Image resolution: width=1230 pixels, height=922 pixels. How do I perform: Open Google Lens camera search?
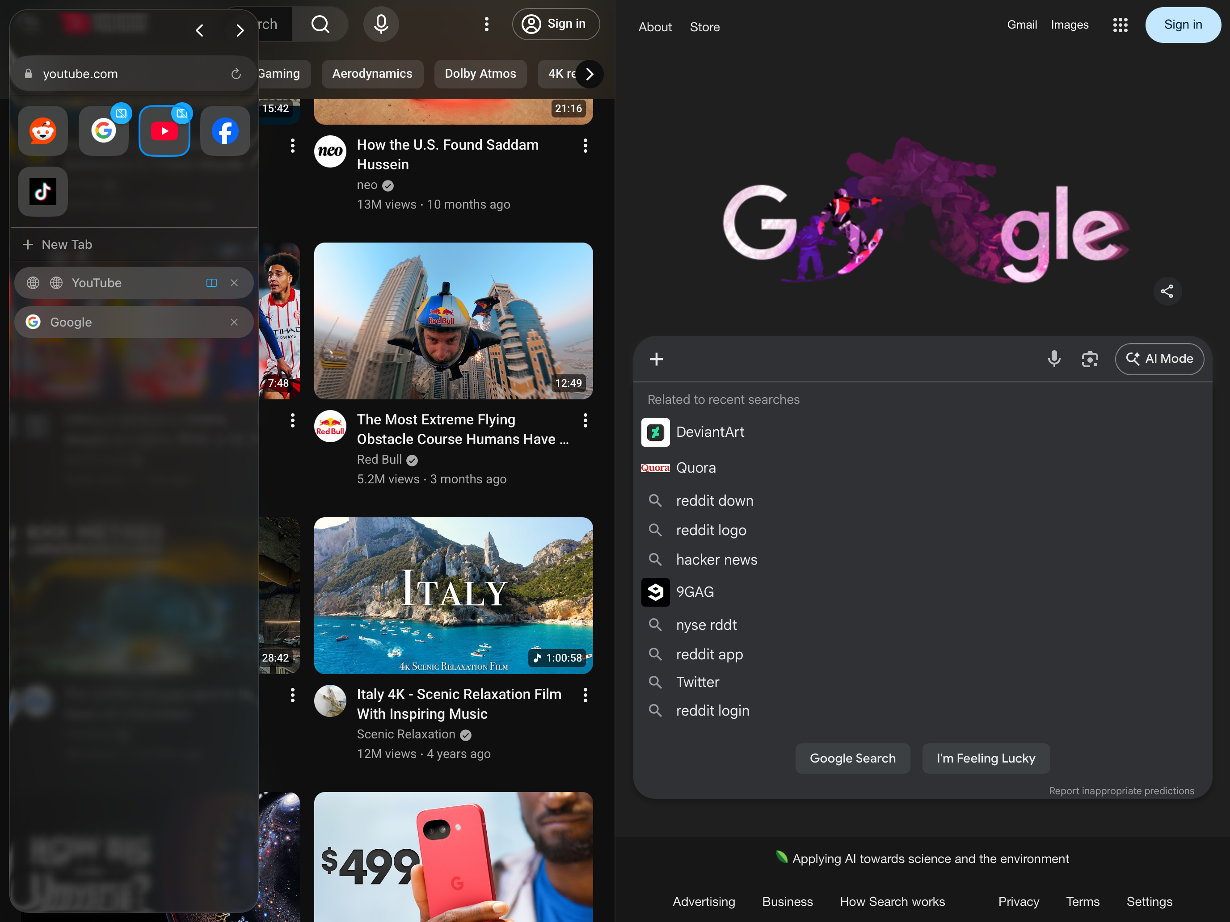point(1090,359)
